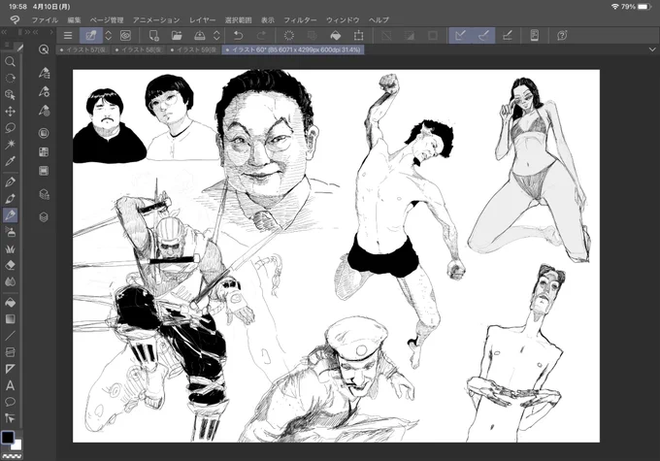Screen dimensions: 660x461
Task: Toggle Snap to Grid
Action: tap(508, 35)
